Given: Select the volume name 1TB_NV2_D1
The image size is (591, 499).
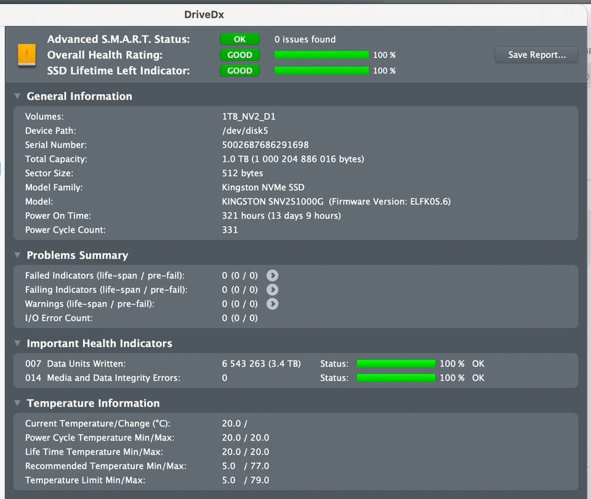Looking at the screenshot, I should coord(249,116).
